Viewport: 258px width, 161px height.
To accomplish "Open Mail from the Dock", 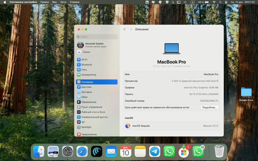I will tap(111, 151).
